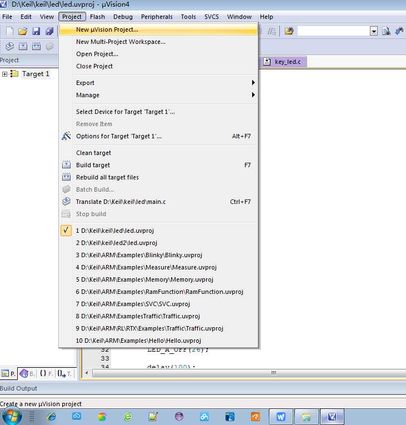Choose New Multi-Project Workspace...
The image size is (406, 425).
point(158,42)
